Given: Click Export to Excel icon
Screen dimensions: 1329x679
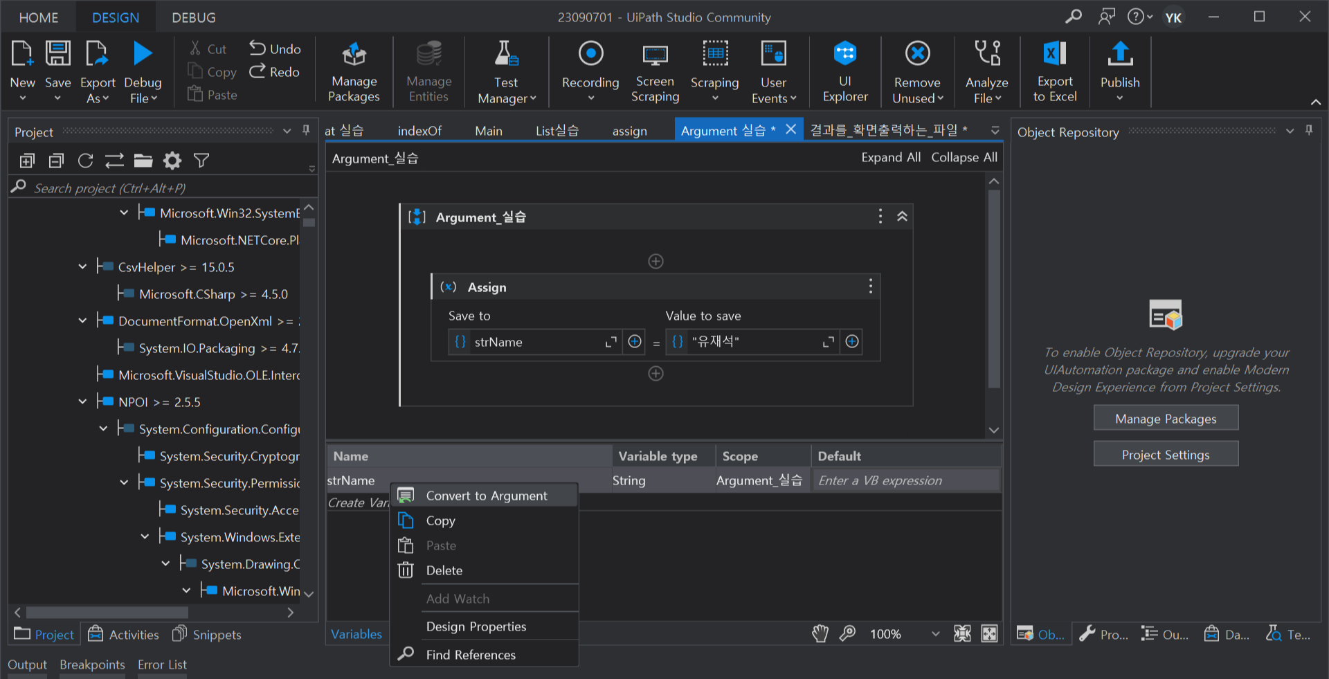Looking at the screenshot, I should [x=1055, y=53].
